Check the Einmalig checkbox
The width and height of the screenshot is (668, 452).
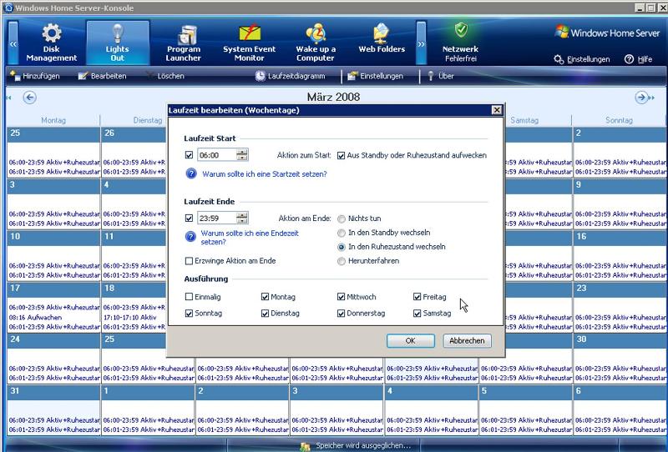(x=190, y=297)
